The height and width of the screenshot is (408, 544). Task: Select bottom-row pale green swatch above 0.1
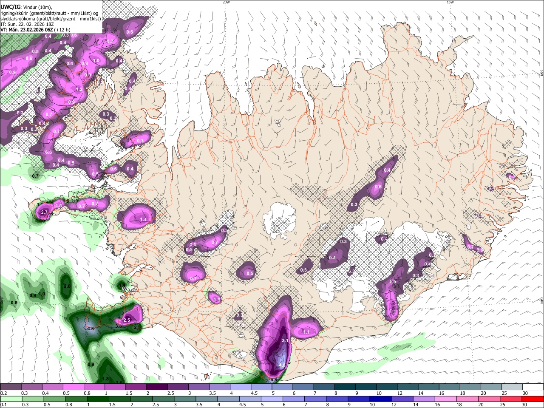[x=11, y=399]
